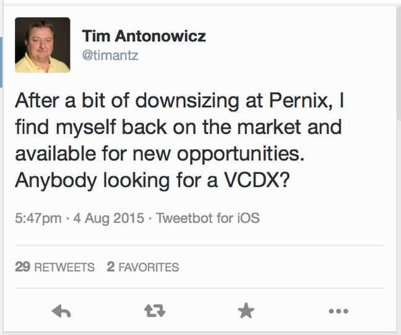Click the number 2 beside Favorites
The height and width of the screenshot is (335, 401).
111,267
